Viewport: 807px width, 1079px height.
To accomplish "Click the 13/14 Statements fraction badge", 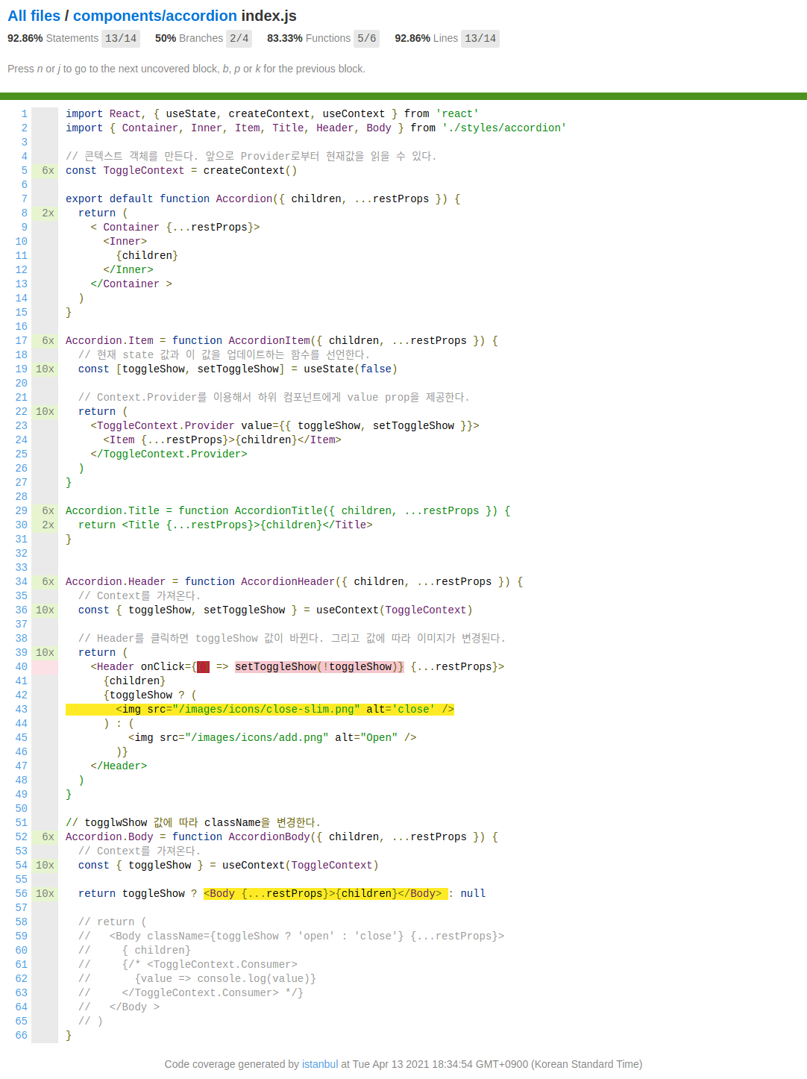I will point(121,38).
